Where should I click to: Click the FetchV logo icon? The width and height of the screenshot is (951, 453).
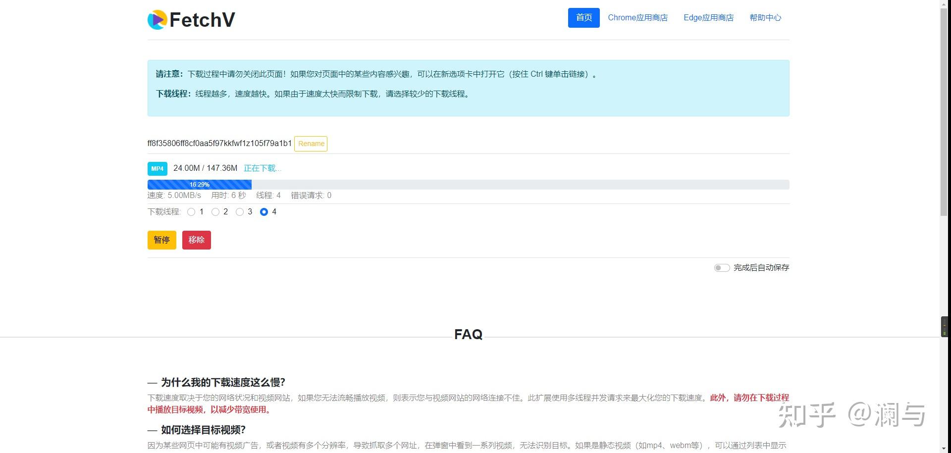click(x=157, y=20)
